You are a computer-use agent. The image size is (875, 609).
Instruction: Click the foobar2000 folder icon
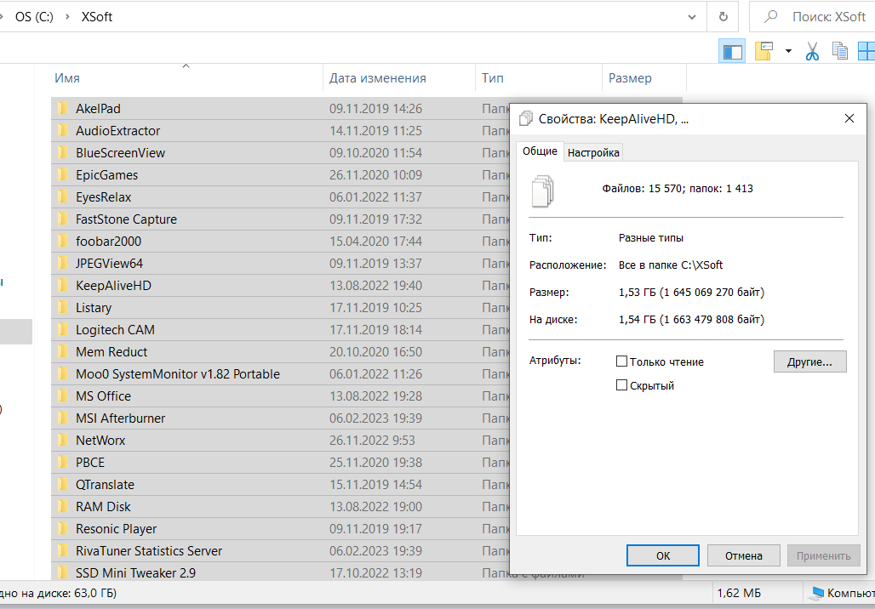coord(63,241)
